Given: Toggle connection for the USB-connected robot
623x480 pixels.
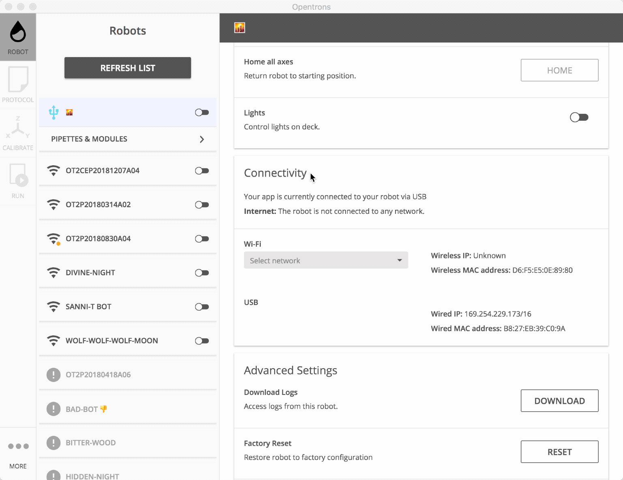Looking at the screenshot, I should (202, 112).
